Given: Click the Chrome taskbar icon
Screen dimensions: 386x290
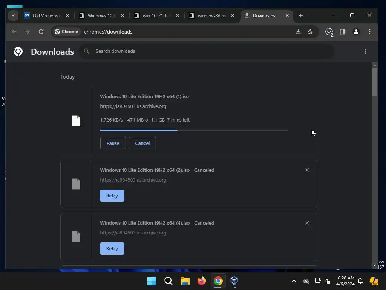Looking at the screenshot, I should click(x=218, y=281).
